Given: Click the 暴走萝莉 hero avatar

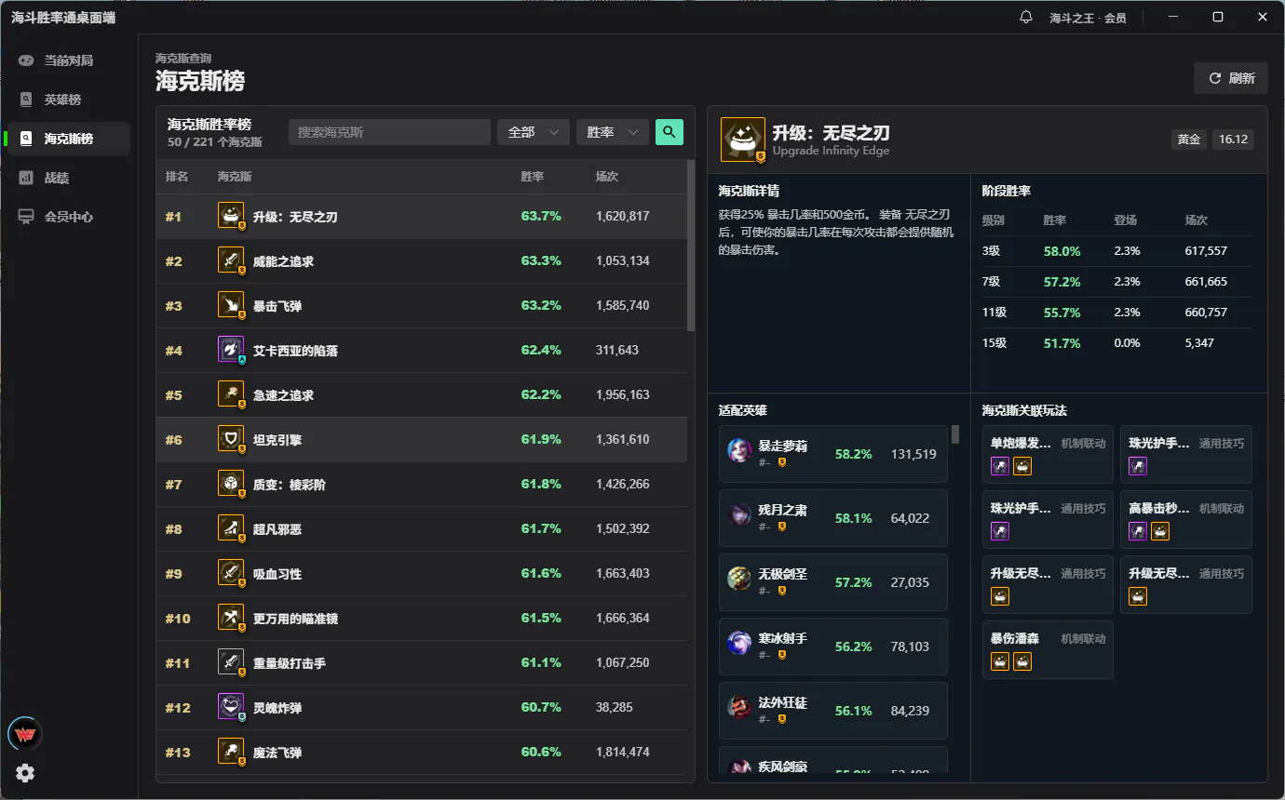Looking at the screenshot, I should [x=739, y=451].
